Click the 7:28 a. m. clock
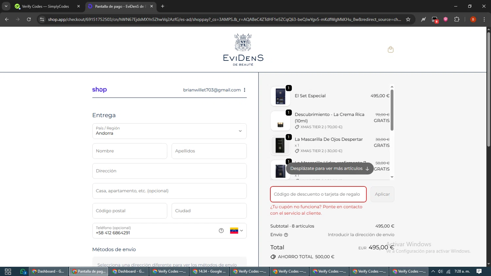491x276 pixels. click(x=462, y=271)
